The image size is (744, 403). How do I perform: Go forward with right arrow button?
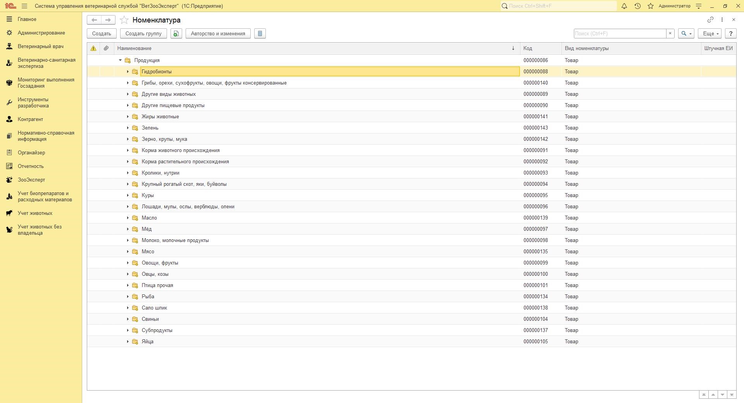pos(108,20)
